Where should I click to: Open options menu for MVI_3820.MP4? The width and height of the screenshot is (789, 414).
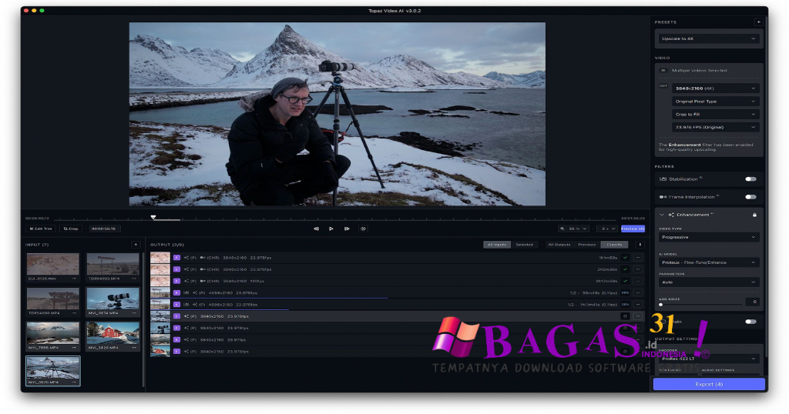click(x=134, y=348)
